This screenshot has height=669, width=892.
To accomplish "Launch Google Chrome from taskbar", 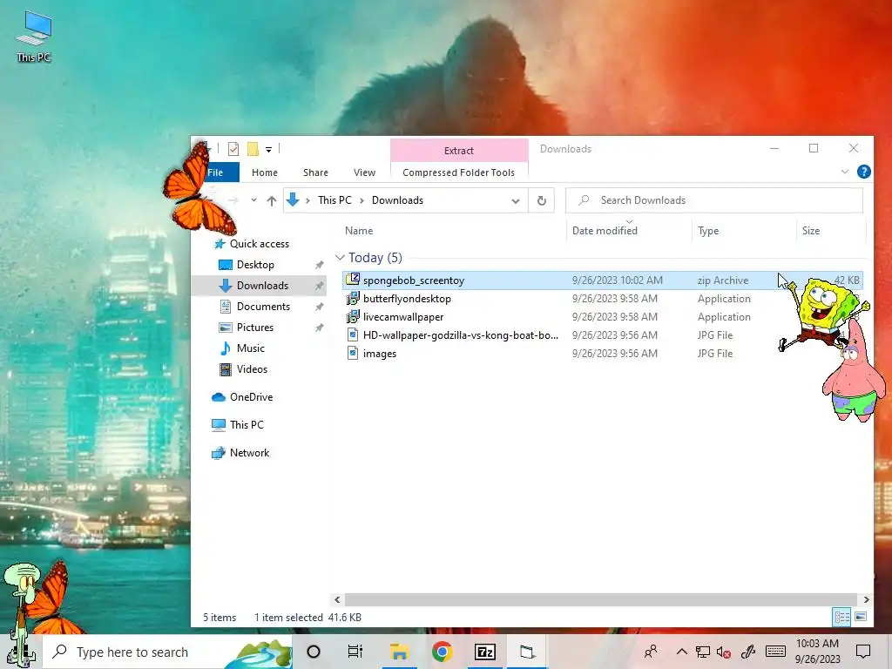I will [442, 652].
